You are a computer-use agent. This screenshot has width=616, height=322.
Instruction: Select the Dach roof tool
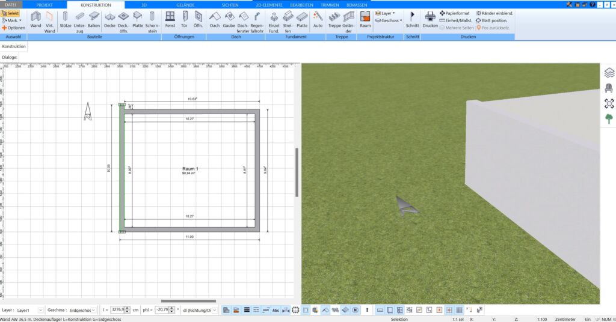(215, 20)
